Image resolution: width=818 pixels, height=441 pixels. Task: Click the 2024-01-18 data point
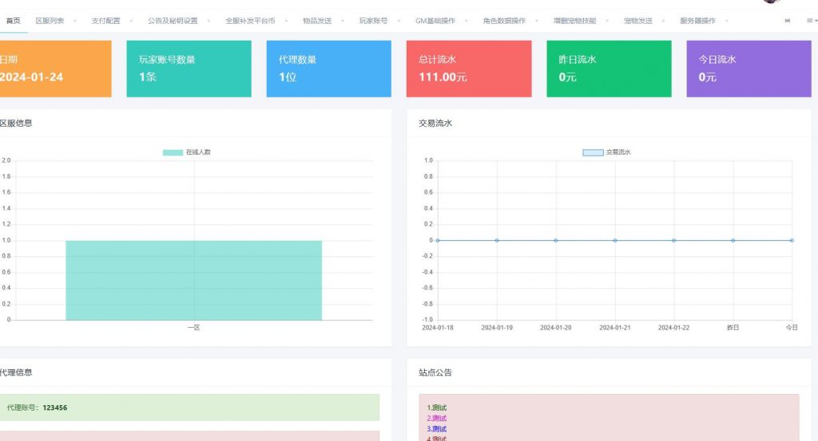(438, 241)
